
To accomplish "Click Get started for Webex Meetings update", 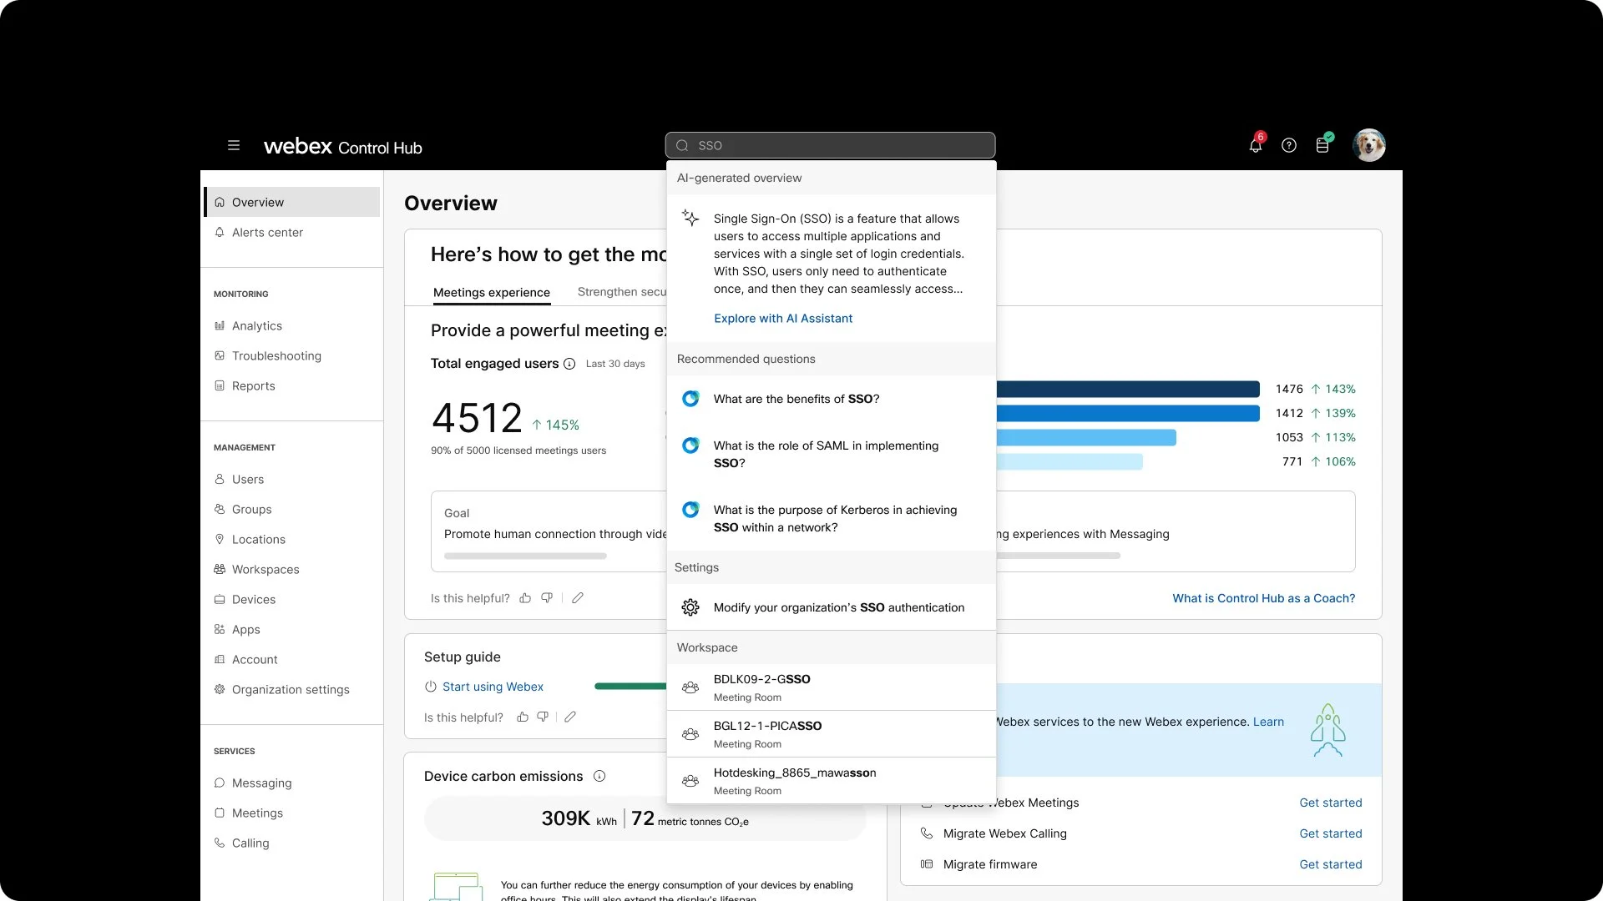I will [1330, 803].
